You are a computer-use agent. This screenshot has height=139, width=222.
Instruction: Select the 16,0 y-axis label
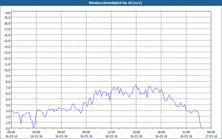coord(8,35)
